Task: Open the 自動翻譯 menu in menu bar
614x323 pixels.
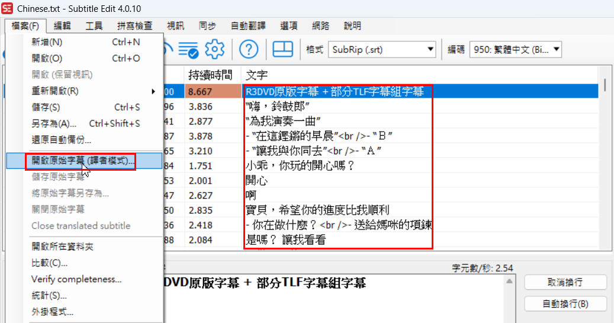Action: point(247,26)
